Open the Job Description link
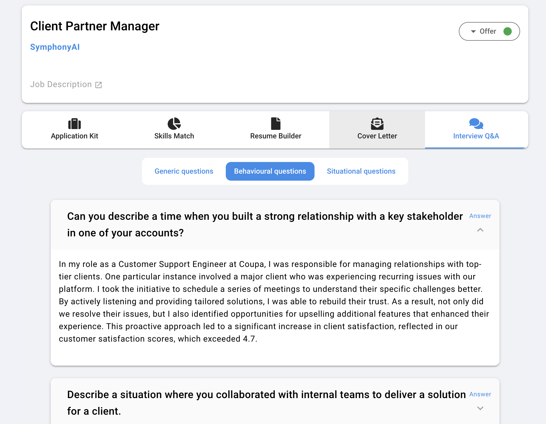 [61, 84]
